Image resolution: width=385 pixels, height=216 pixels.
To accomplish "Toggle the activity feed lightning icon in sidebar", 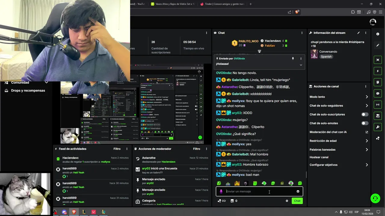I will pyautogui.click(x=378, y=71).
